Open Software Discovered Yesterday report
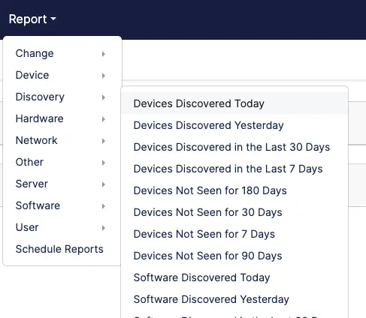This screenshot has width=366, height=318. point(234,299)
